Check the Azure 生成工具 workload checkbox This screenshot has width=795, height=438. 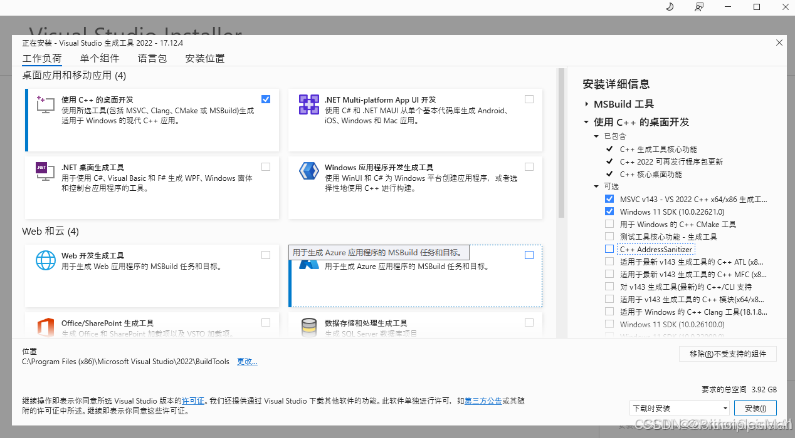pos(529,255)
